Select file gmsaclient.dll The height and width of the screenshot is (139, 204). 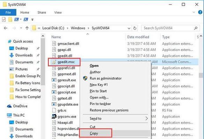(x=68, y=44)
